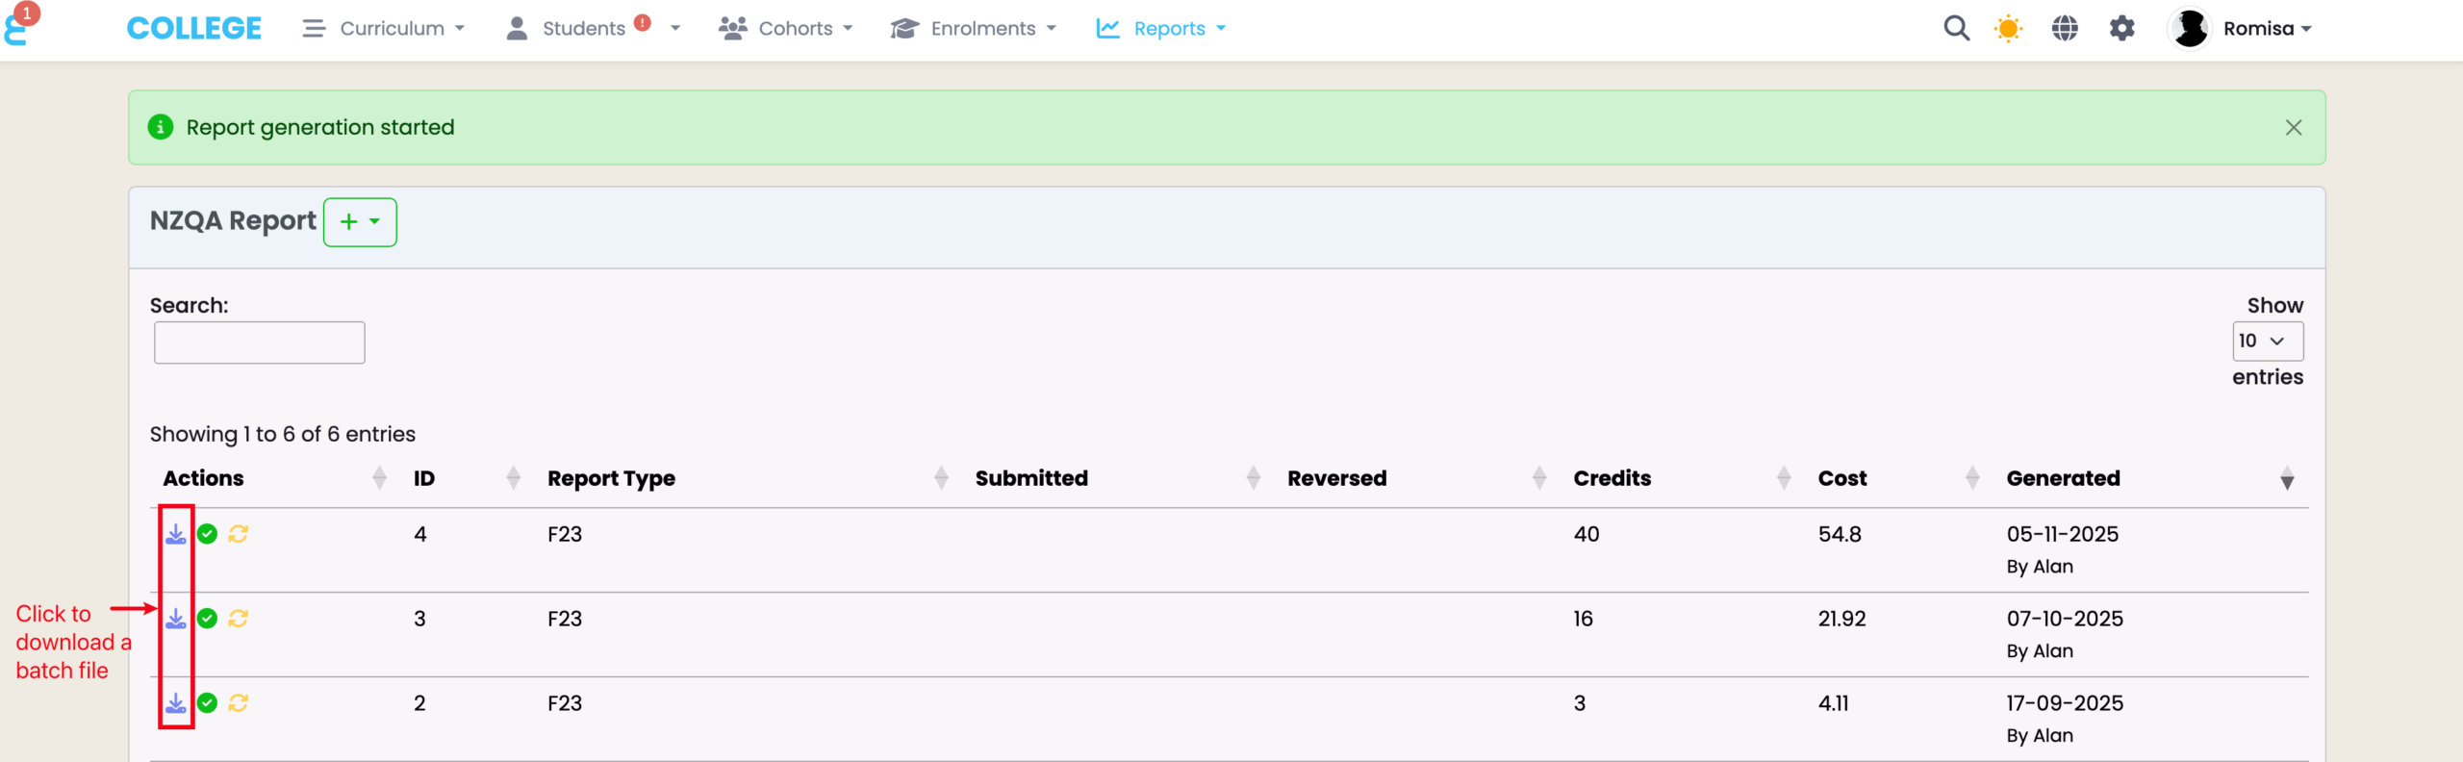Download batch file for report ID 4
Screen dimensions: 2463x762
tap(175, 534)
